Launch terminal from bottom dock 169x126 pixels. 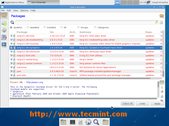click(x=73, y=122)
